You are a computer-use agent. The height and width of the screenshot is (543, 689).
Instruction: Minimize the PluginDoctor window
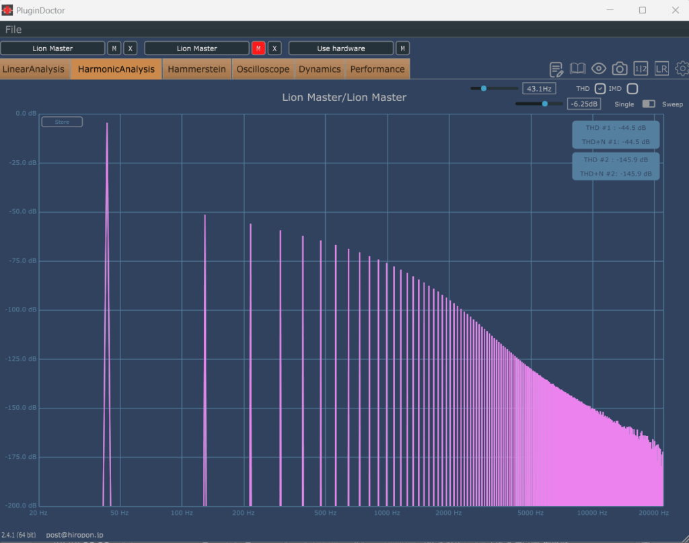coord(610,9)
